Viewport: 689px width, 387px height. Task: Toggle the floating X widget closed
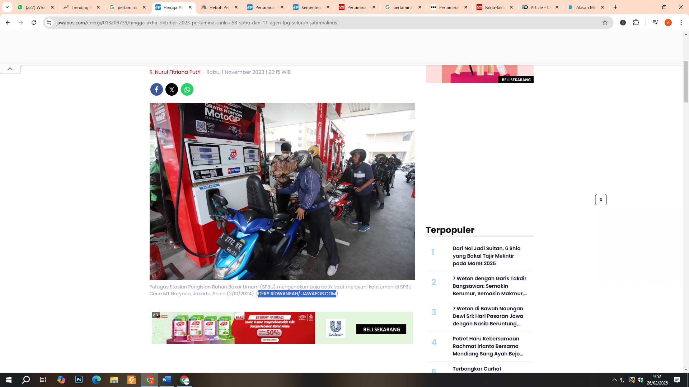601,200
